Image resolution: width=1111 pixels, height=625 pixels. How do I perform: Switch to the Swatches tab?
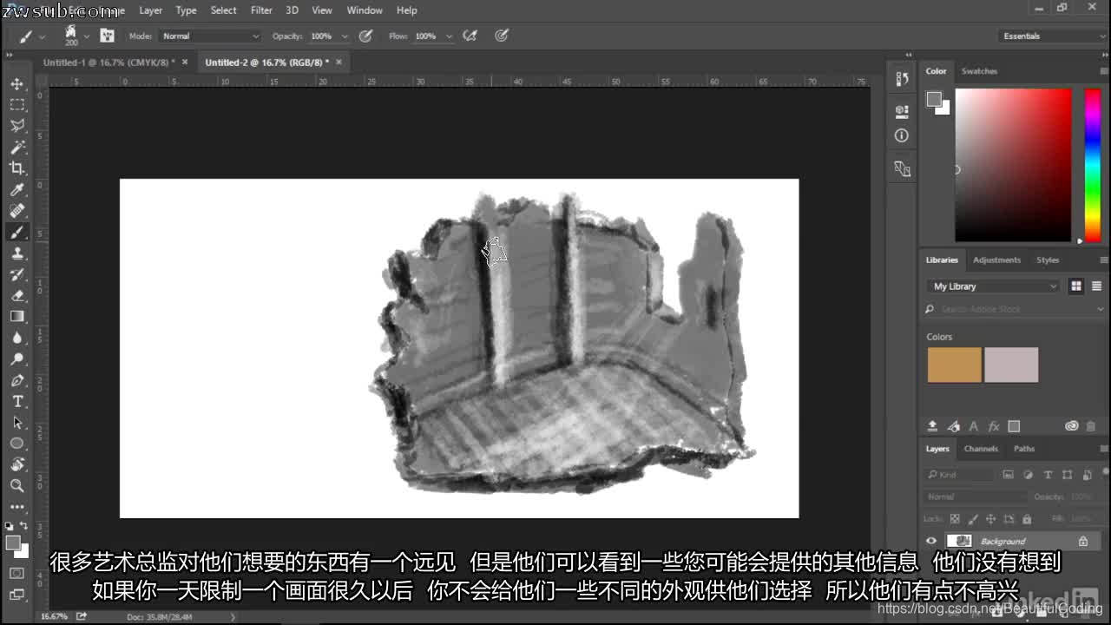[979, 71]
